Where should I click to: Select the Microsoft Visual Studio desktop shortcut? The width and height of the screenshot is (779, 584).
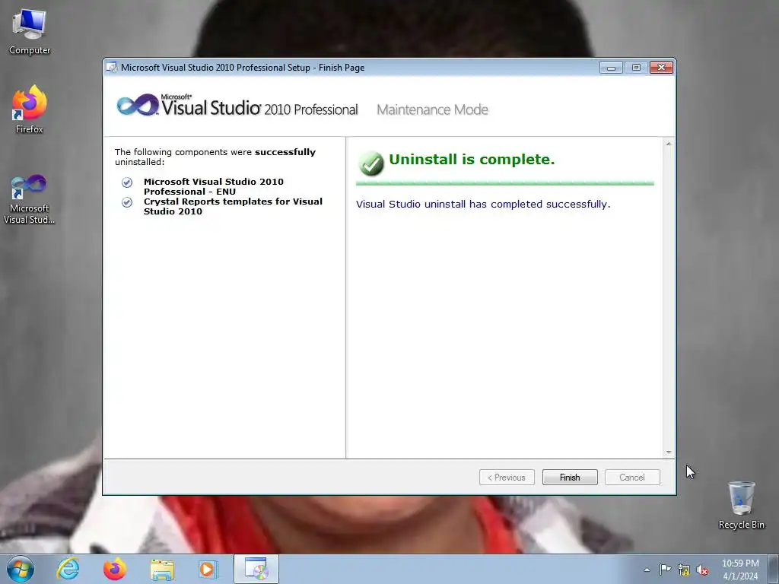tap(29, 198)
